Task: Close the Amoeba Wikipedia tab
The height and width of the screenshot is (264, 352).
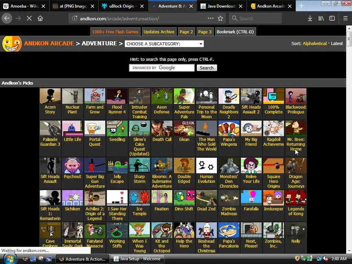Action: coord(43,6)
